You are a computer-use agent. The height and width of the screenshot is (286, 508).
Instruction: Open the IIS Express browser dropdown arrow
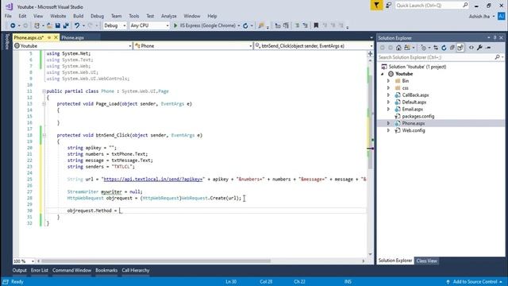point(239,25)
